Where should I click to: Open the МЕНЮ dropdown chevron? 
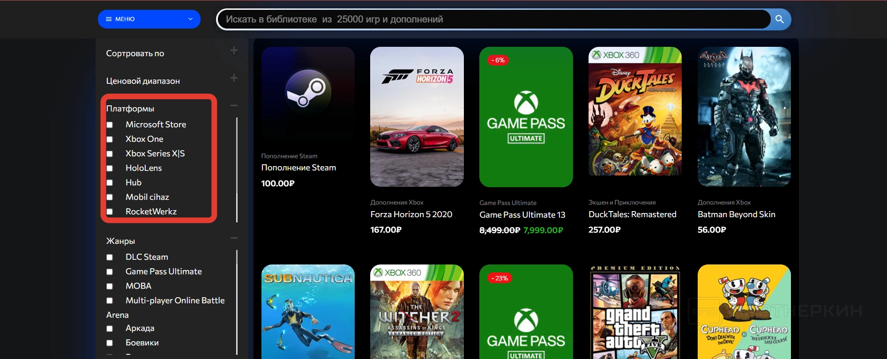190,19
